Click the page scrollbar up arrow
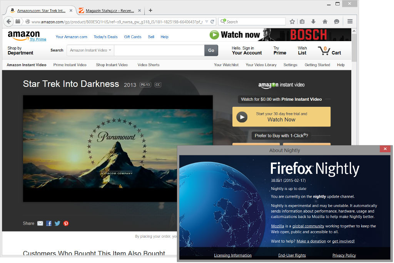 pyautogui.click(x=354, y=31)
